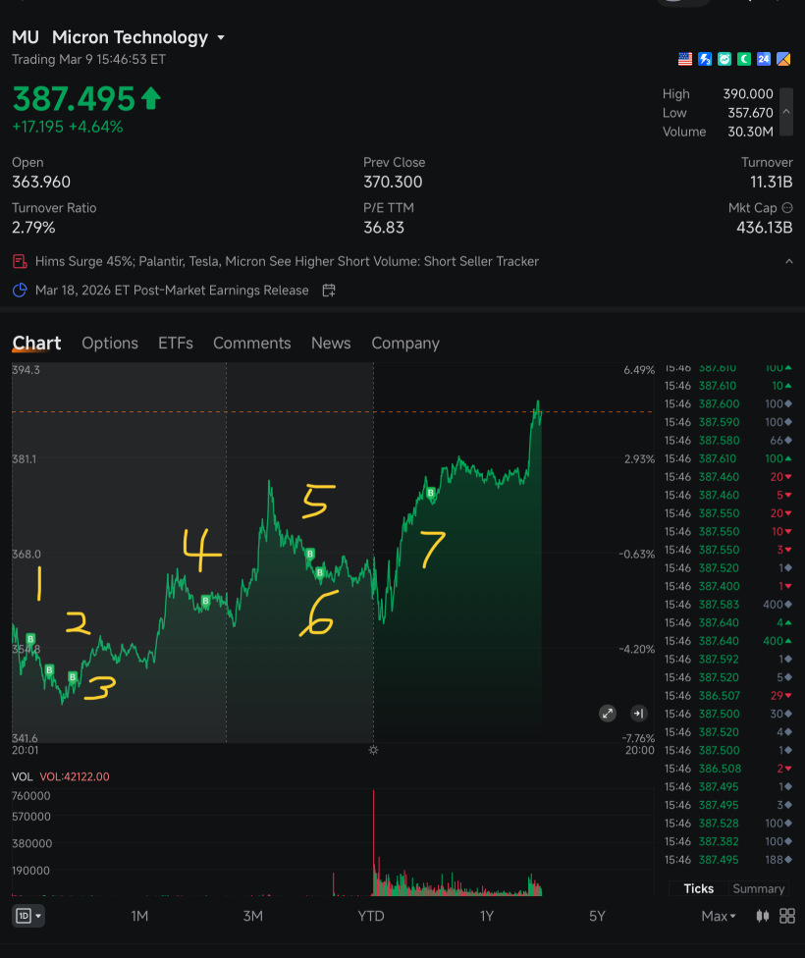Switch to the Options tab
Screen dimensions: 805x958
click(x=110, y=344)
